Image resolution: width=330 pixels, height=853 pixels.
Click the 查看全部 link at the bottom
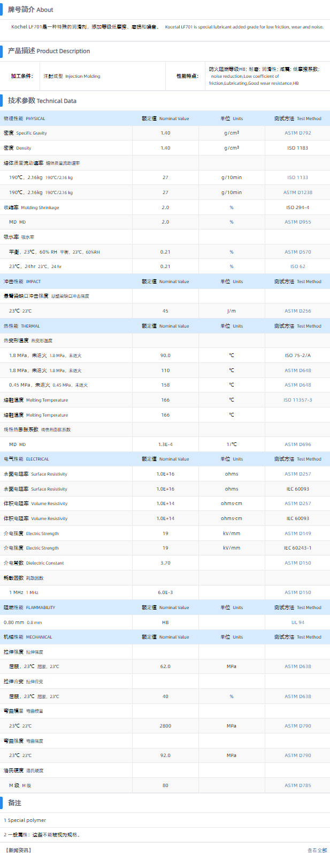tap(317, 850)
